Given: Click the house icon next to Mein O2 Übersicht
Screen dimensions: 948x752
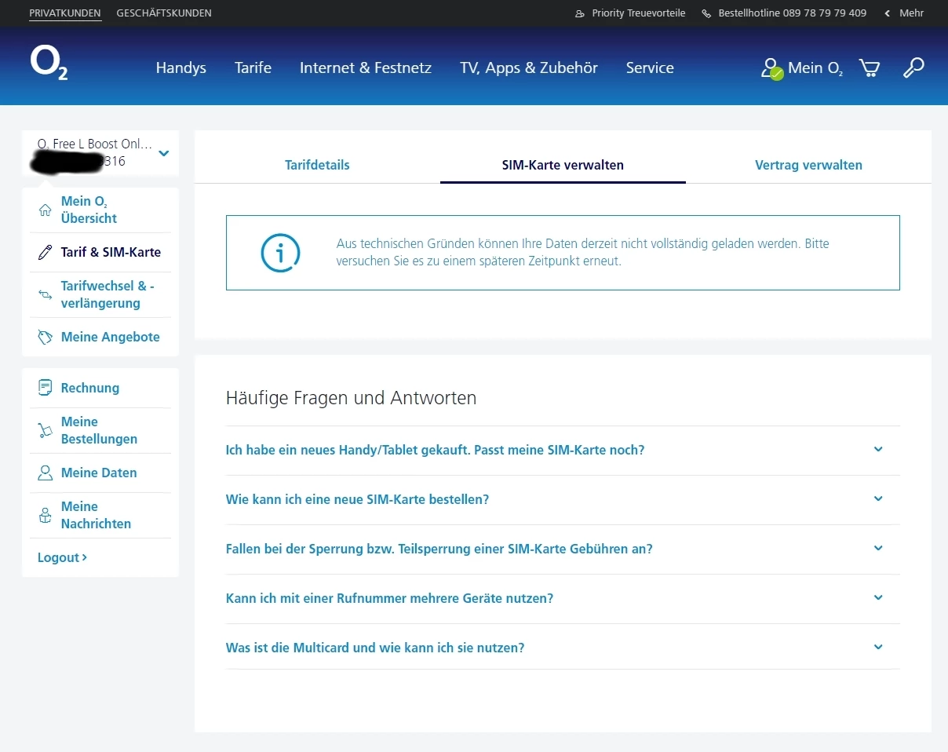Looking at the screenshot, I should 46,210.
